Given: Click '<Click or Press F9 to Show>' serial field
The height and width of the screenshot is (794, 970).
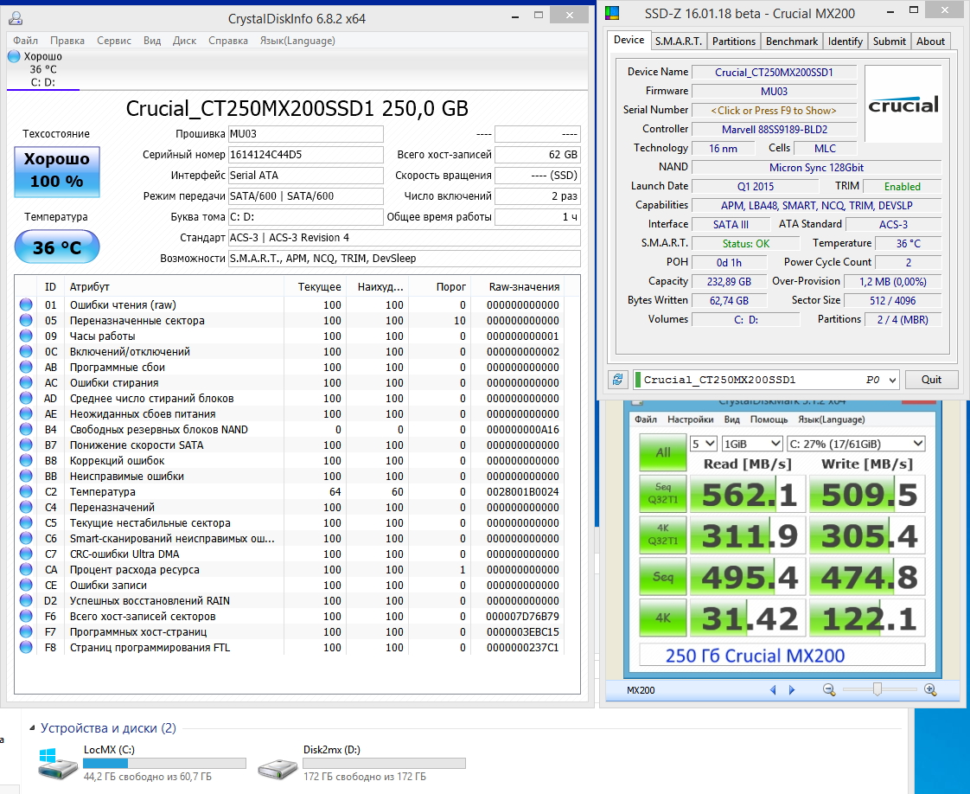Looking at the screenshot, I should [x=774, y=110].
